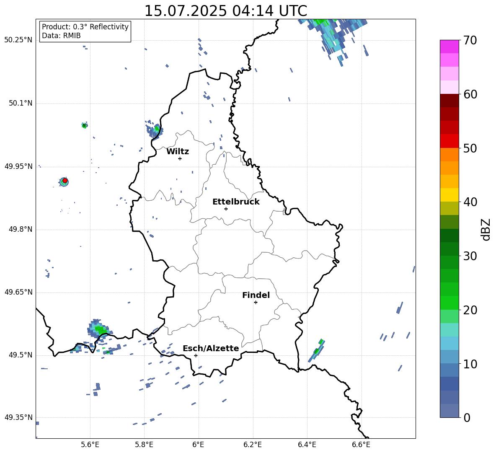Pick the light blue swatch just above 10 dBZ
This screenshot has width=496, height=453.
449,357
